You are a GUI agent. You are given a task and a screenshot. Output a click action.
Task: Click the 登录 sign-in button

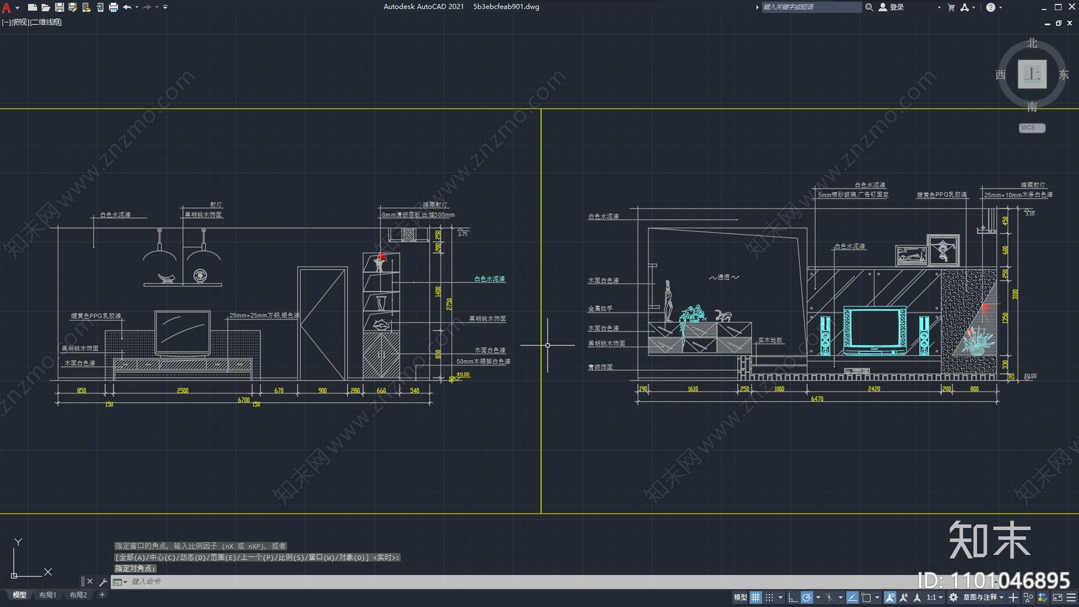pos(891,7)
